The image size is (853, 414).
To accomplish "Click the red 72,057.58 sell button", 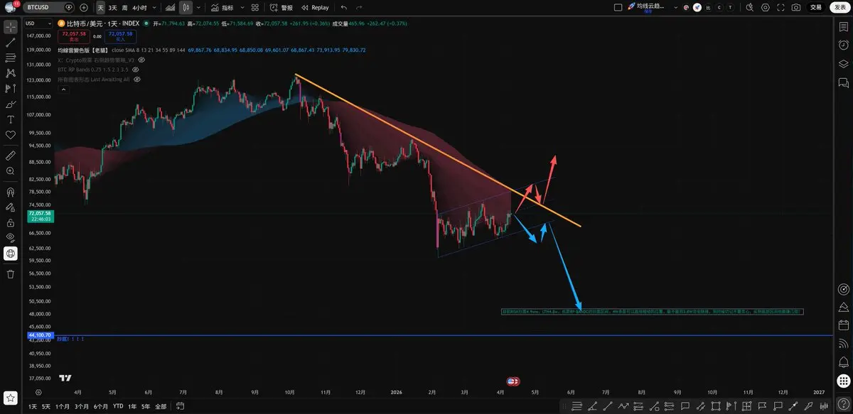I will tap(74, 36).
